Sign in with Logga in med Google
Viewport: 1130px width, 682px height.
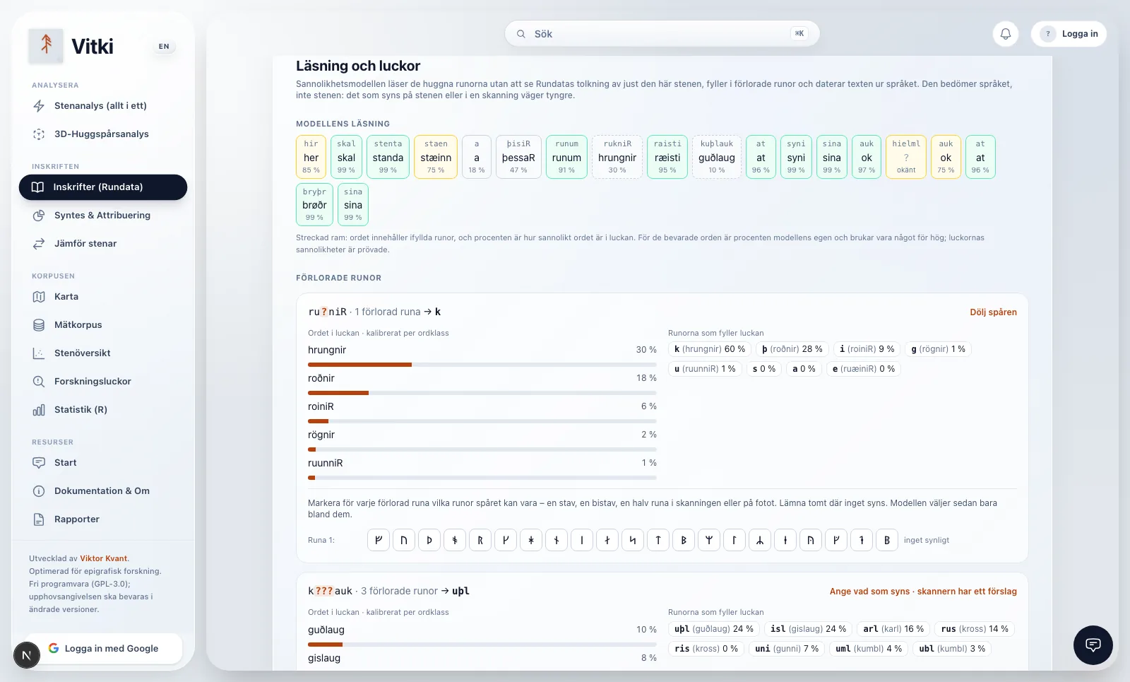click(103, 649)
